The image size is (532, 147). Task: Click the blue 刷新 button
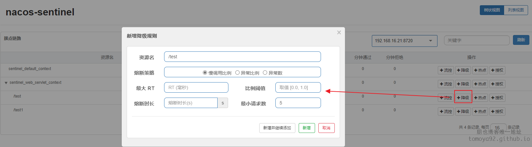(x=521, y=40)
